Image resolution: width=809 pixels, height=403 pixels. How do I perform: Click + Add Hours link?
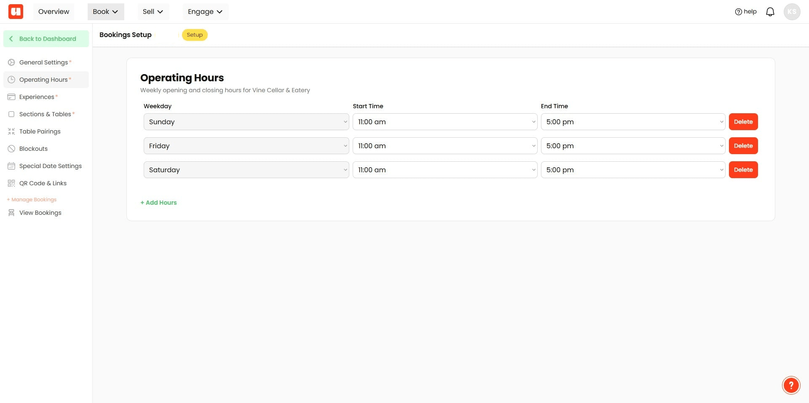158,203
